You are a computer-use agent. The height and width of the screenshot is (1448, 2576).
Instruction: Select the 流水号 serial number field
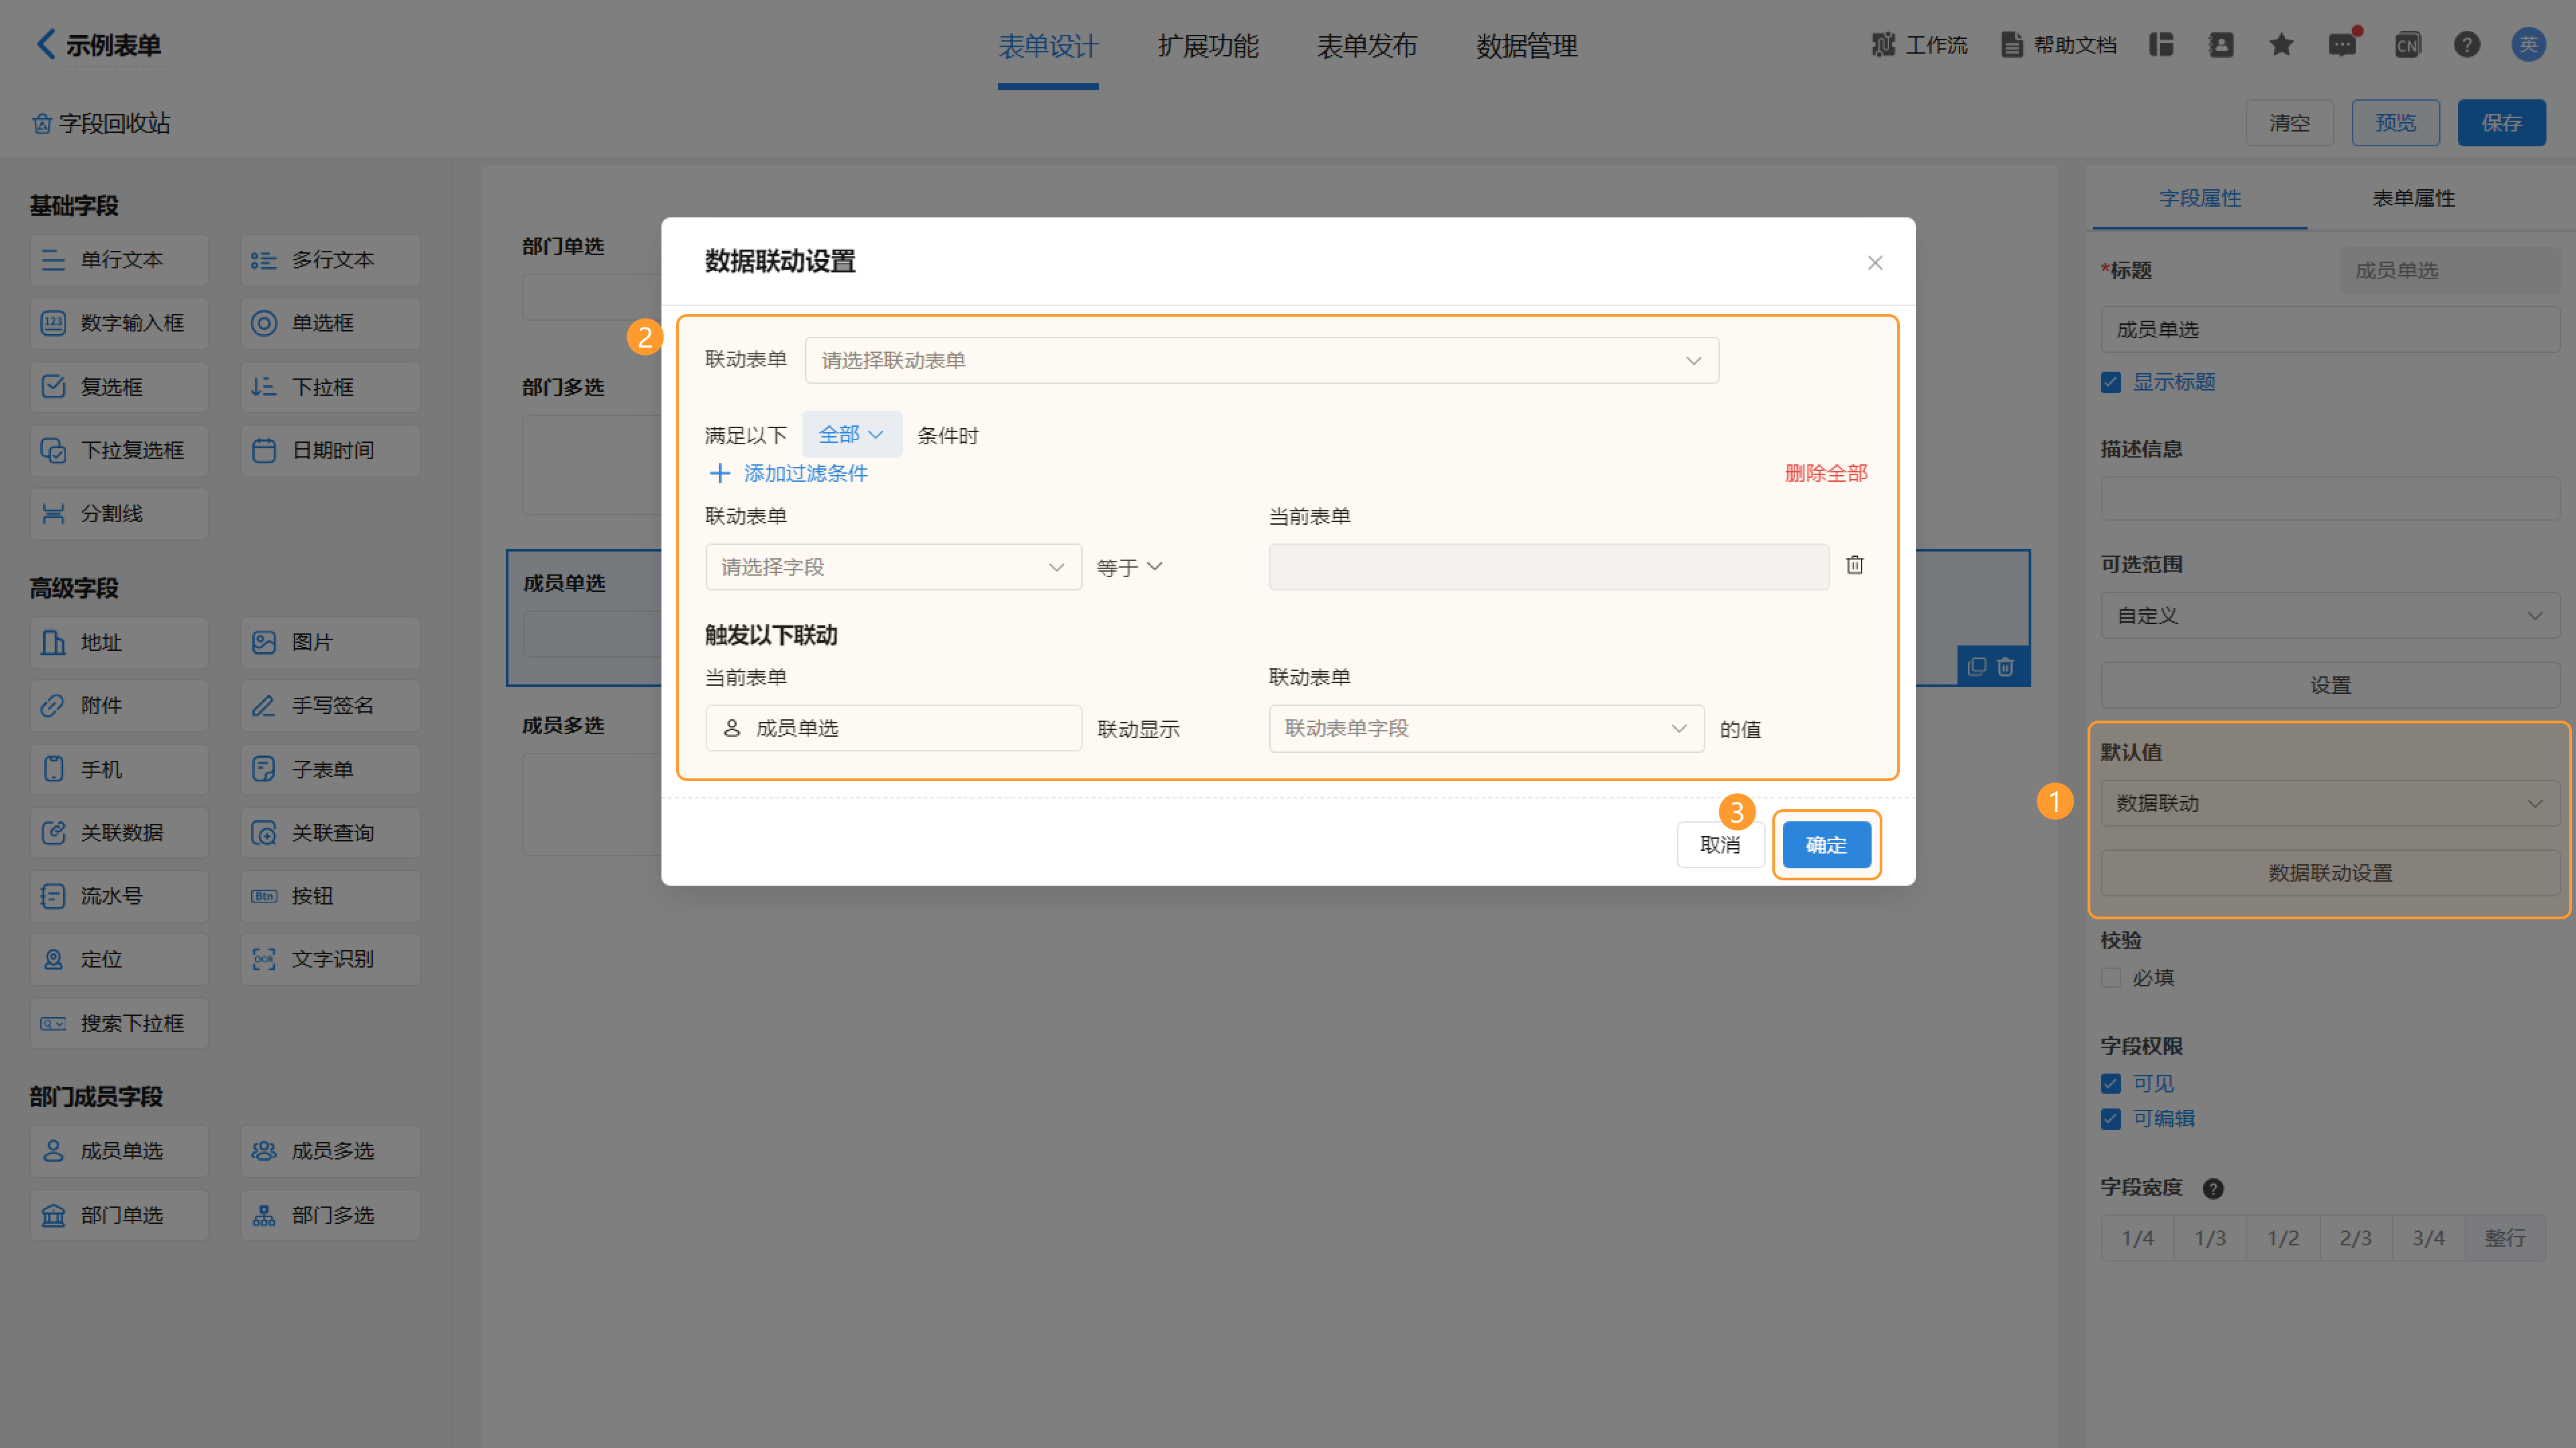(119, 896)
